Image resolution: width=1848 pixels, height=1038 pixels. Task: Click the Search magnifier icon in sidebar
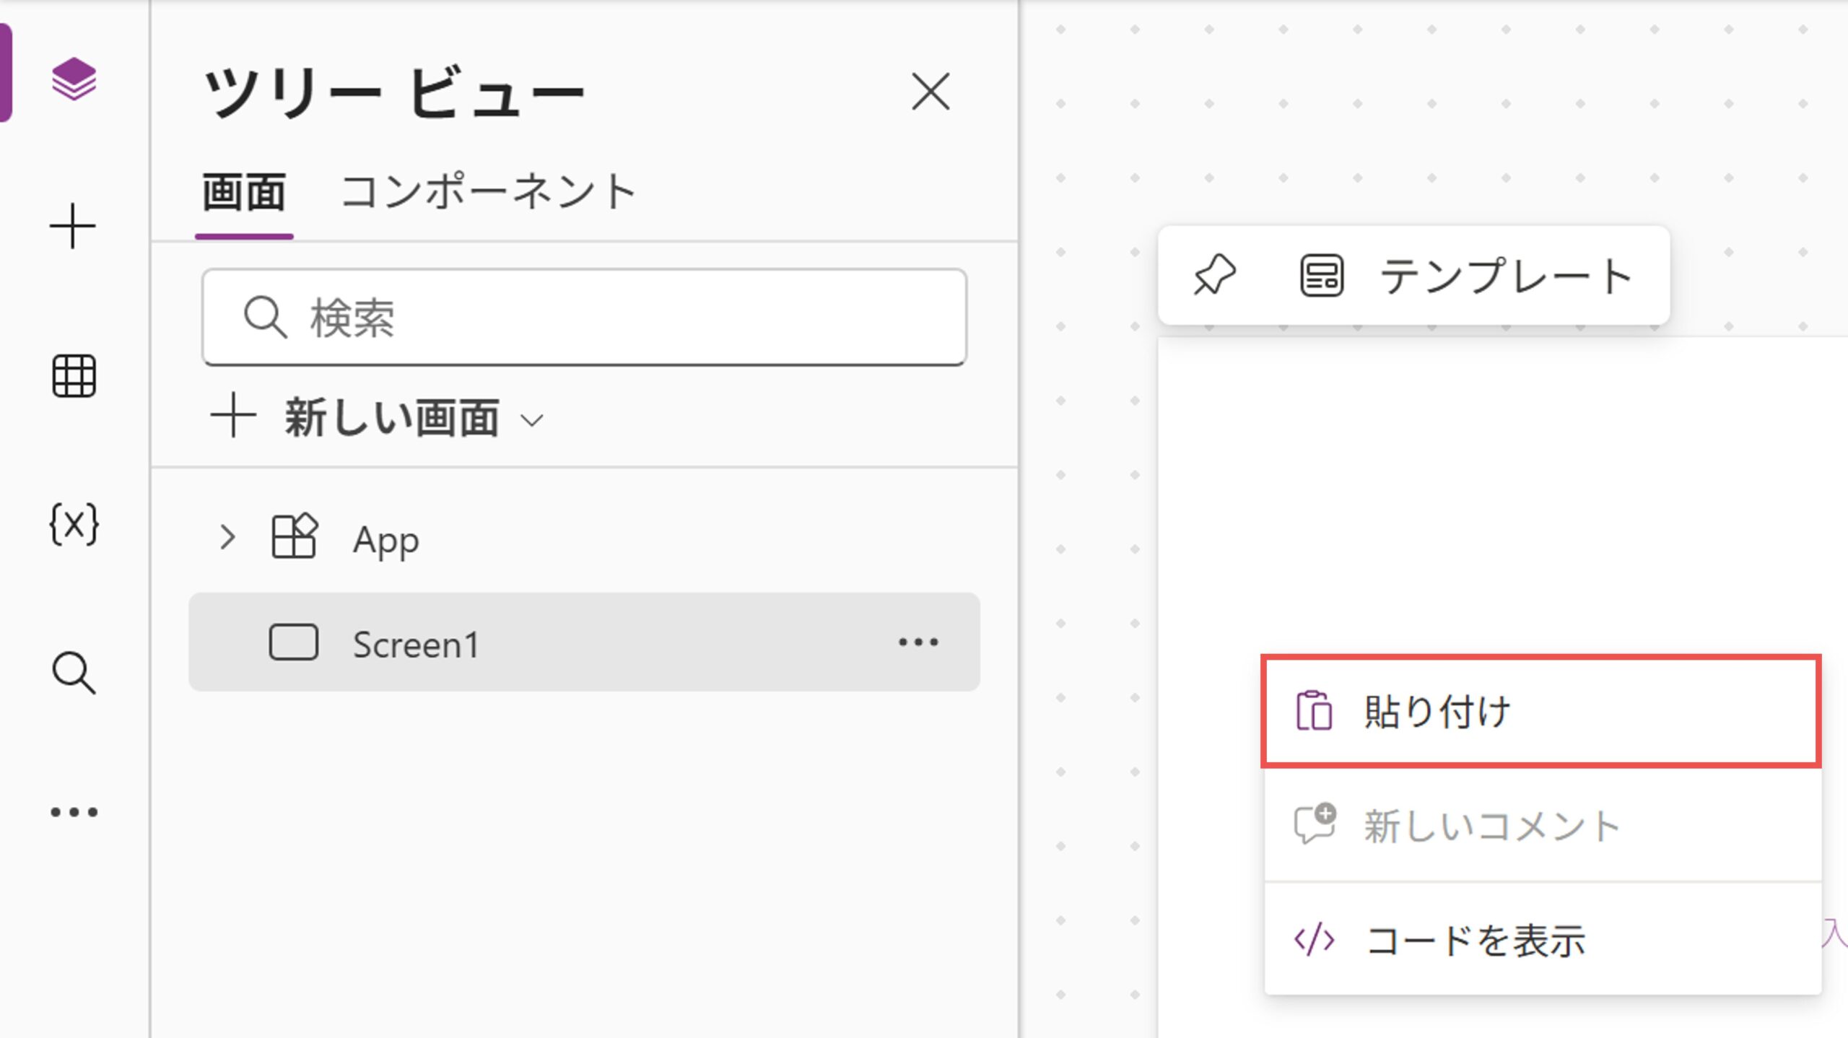[x=74, y=673]
